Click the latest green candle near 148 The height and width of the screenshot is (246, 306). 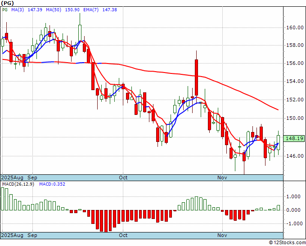tap(278, 142)
